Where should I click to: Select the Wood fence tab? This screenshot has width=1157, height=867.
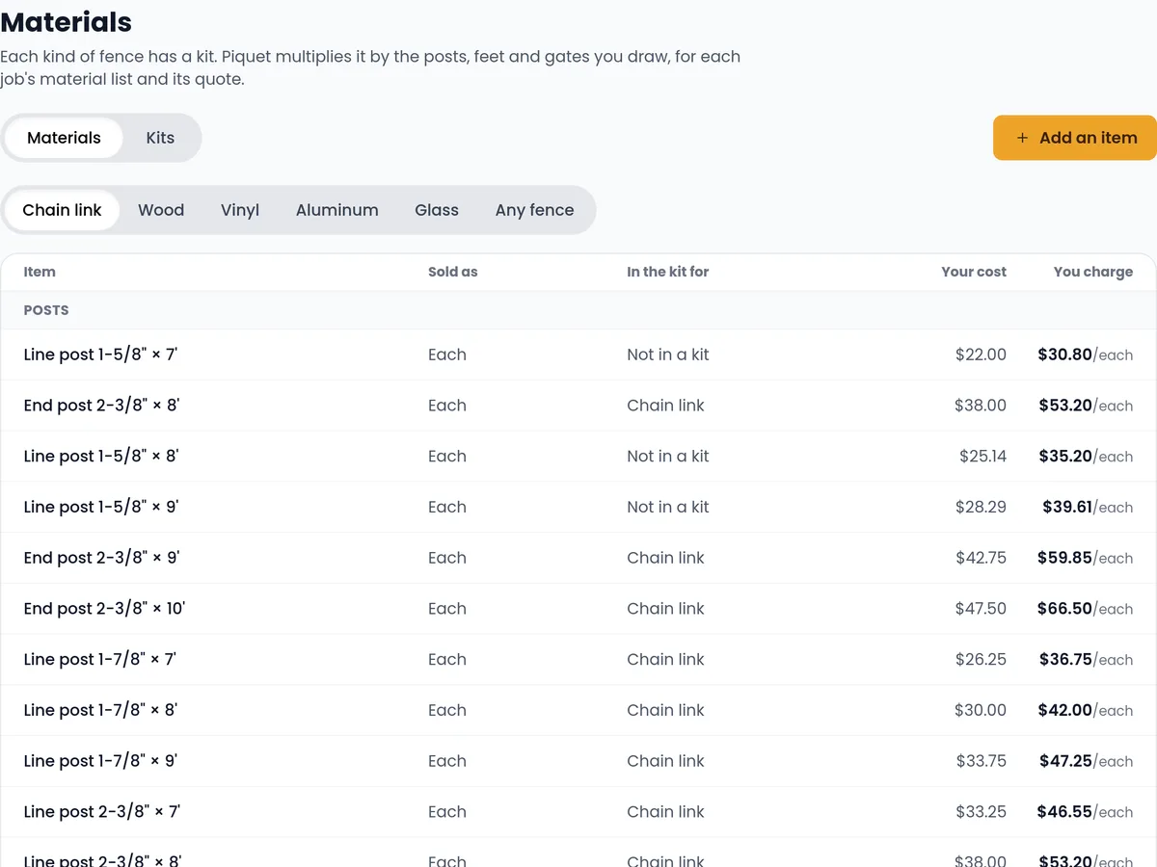pyautogui.click(x=161, y=210)
